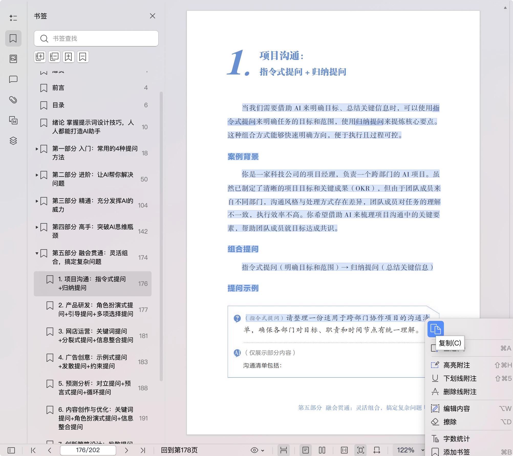Expand the 第一部分 入门 bookmark
Image resolution: width=513 pixels, height=456 pixels.
(x=37, y=149)
